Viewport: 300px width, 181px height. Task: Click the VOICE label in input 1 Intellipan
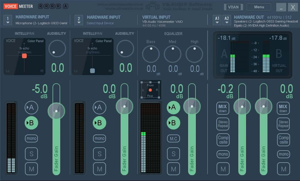(11, 41)
